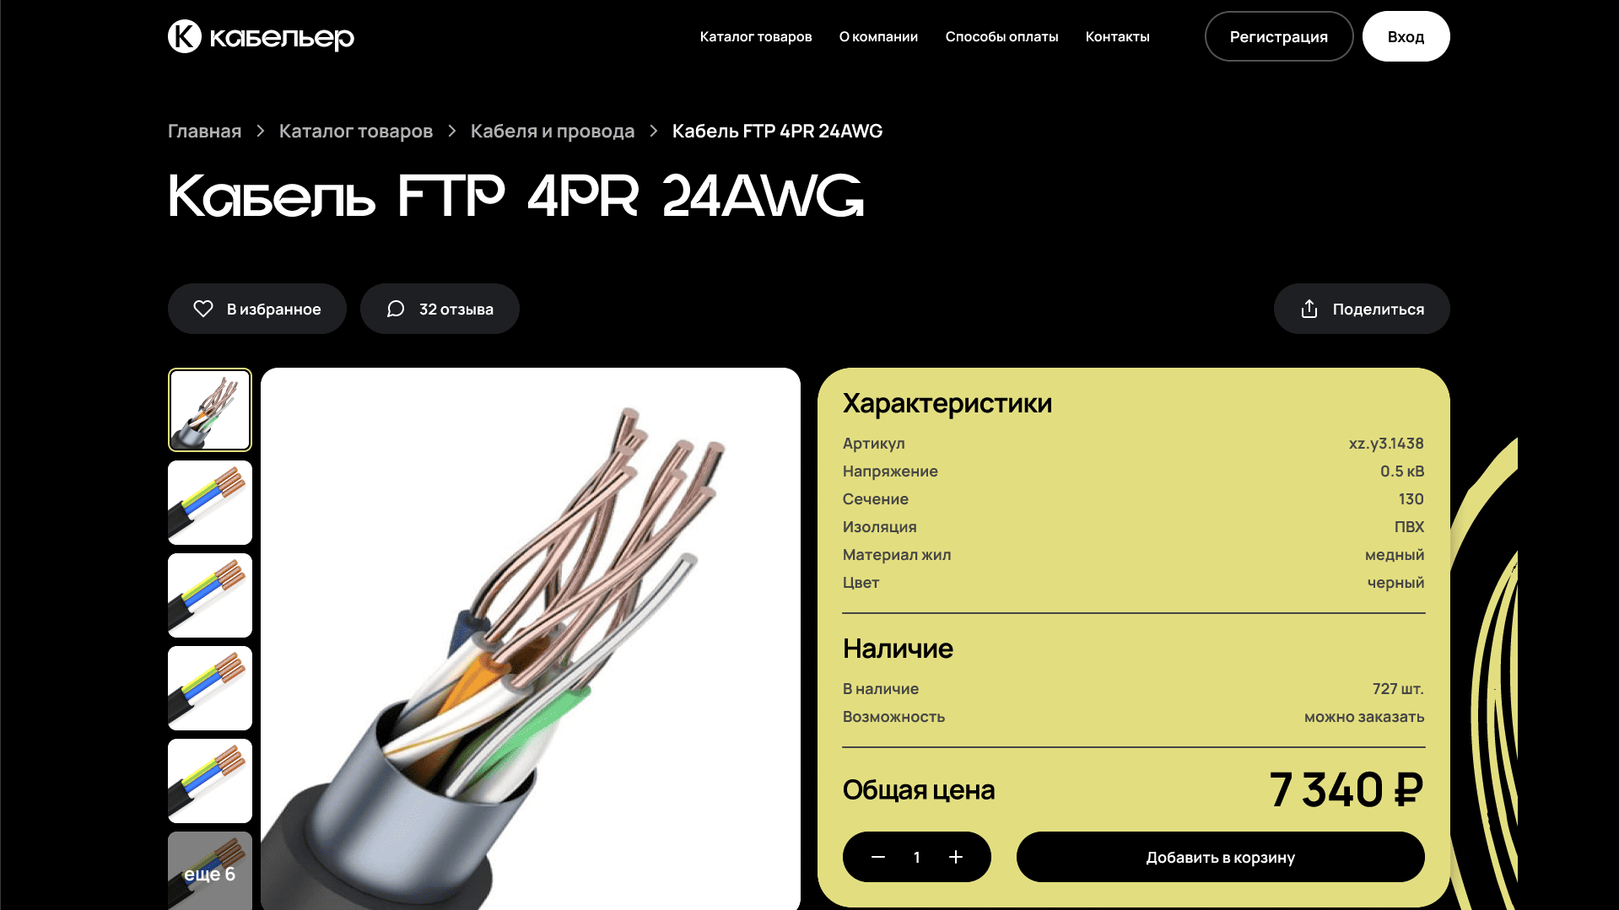Screen dimensions: 1619x910
Task: Click the share icon beside Поделиться
Action: [x=1309, y=309]
